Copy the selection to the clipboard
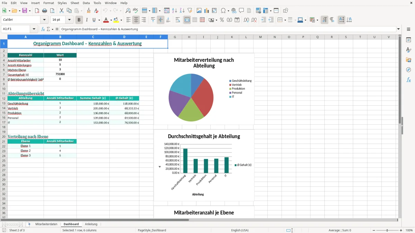This screenshot has width=415, height=233. click(69, 11)
